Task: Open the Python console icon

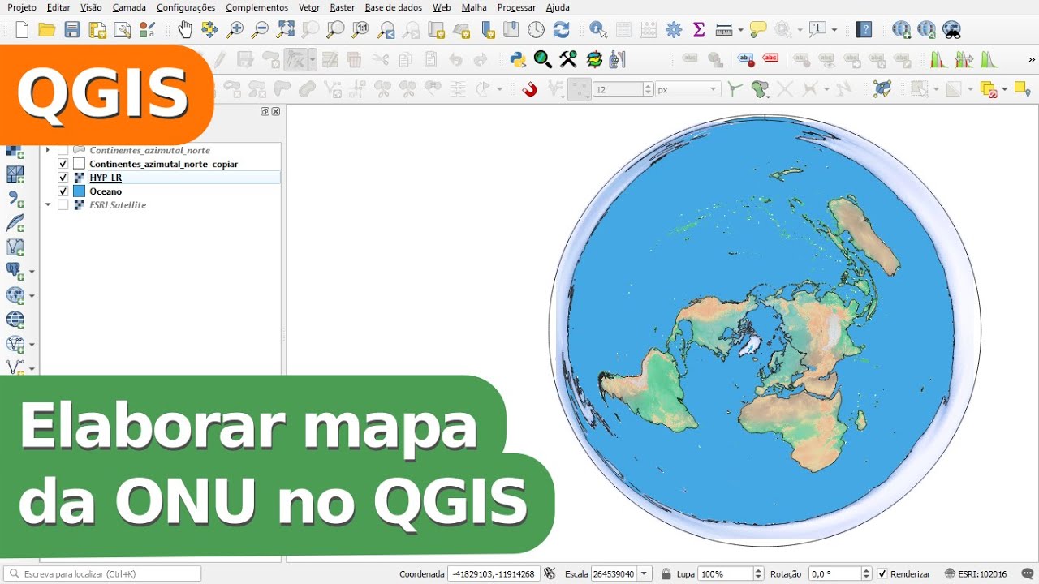Action: [518, 59]
